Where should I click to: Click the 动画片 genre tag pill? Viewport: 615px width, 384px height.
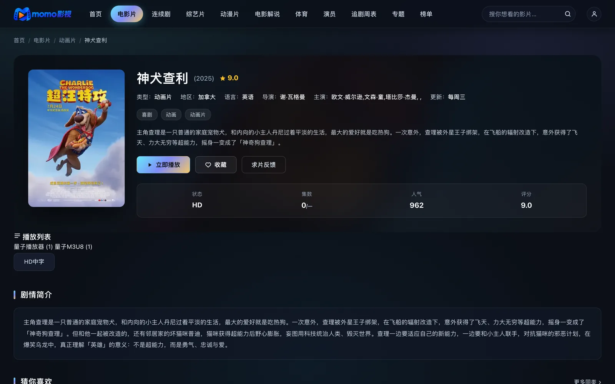(x=198, y=115)
